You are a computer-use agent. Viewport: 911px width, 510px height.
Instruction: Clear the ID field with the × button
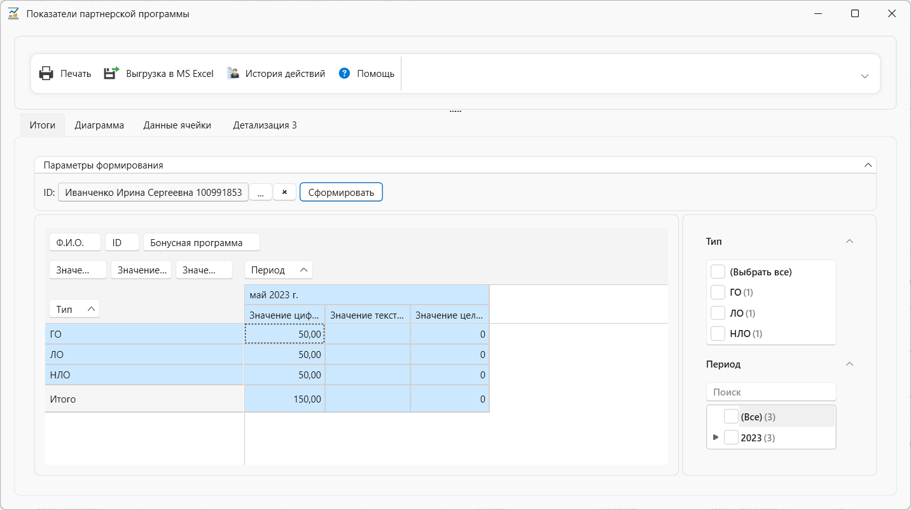coord(284,192)
